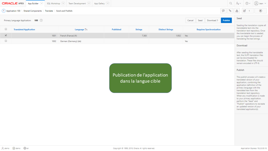Screen dimensions: 268x151
Task: Click the globe language icon in footer
Action: point(25,148)
